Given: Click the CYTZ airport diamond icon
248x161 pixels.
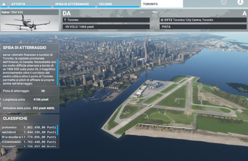Looking at the screenshot, I should (162, 20).
